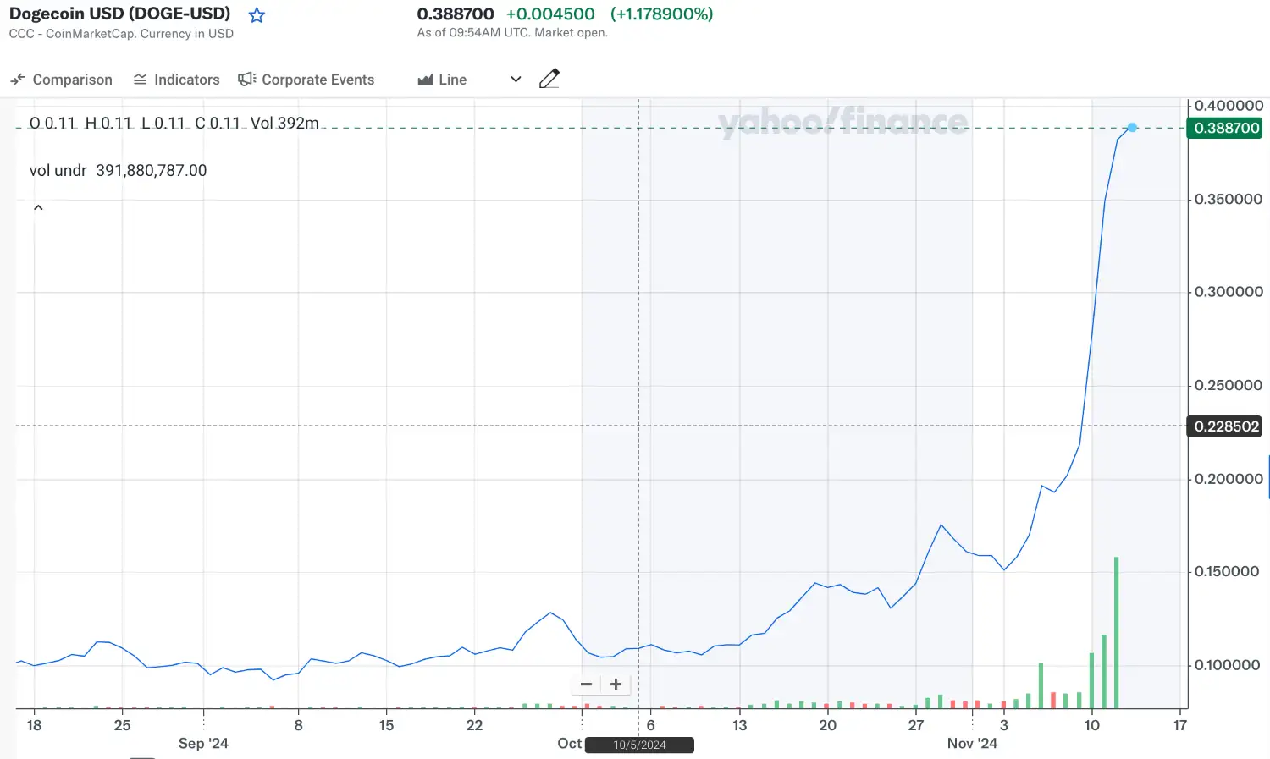
Task: Add DOGE-USD to watchlist with star icon
Action: pyautogui.click(x=257, y=15)
